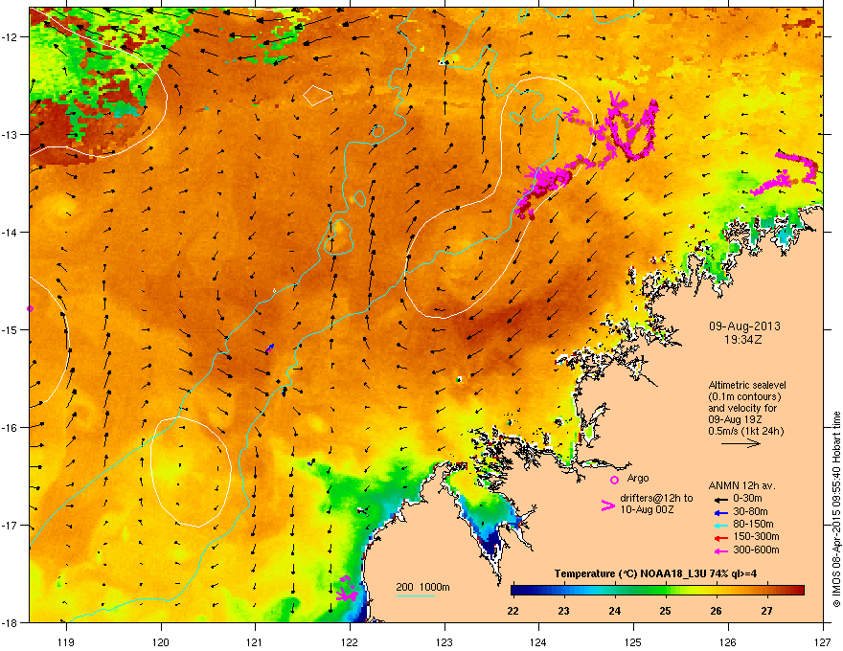The height and width of the screenshot is (651, 843).
Task: Click the latitude axis label -13
Action: (10, 135)
